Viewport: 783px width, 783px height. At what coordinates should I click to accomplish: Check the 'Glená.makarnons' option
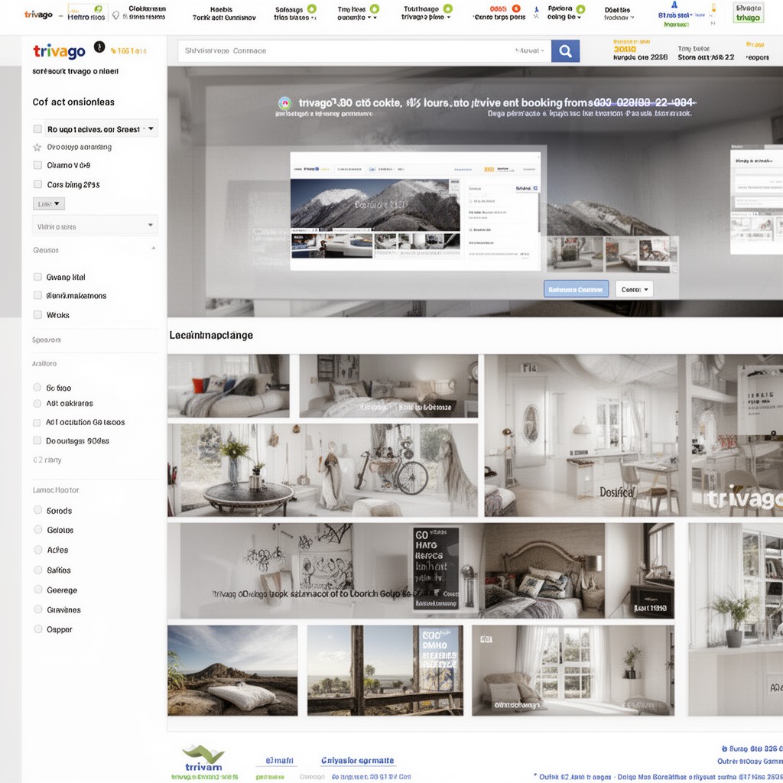click(37, 296)
